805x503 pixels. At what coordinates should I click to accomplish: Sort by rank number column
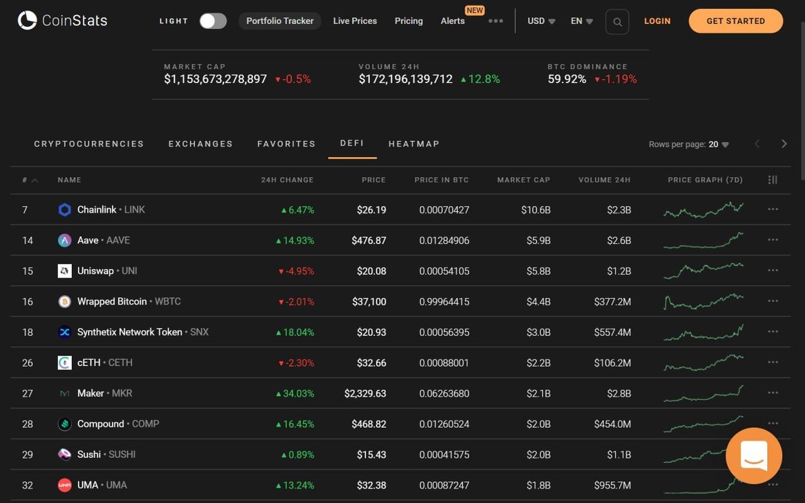point(30,180)
